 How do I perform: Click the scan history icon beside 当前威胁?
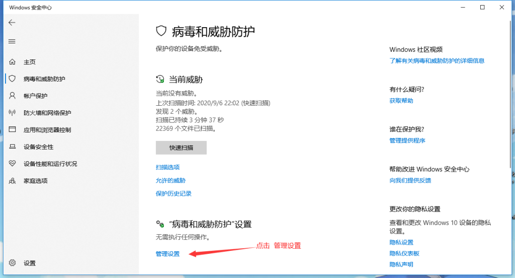(160, 79)
